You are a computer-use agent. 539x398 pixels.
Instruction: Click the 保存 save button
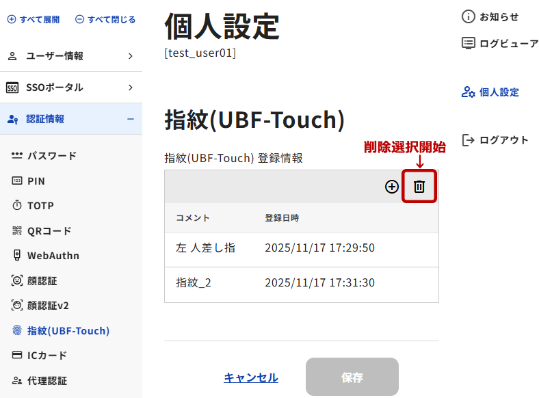pyautogui.click(x=352, y=377)
